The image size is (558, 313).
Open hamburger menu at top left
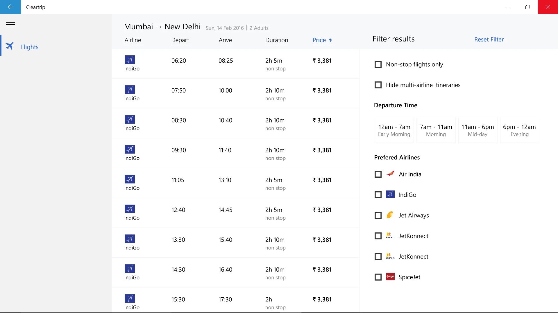(10, 24)
